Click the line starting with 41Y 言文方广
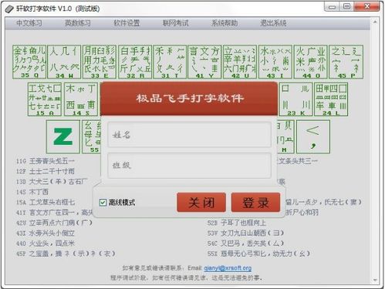Viewport: 385px width, 289px height. click(x=54, y=213)
